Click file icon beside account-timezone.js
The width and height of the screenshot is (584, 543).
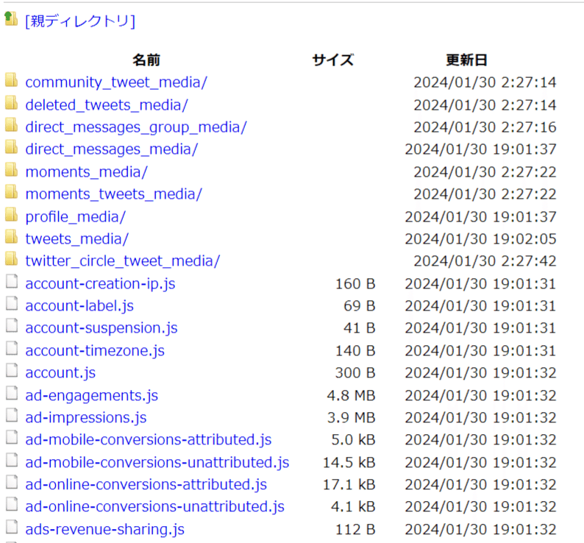(12, 348)
